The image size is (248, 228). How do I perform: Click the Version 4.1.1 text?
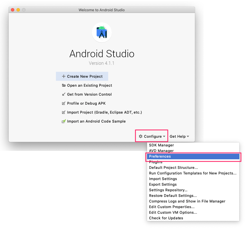(x=101, y=63)
